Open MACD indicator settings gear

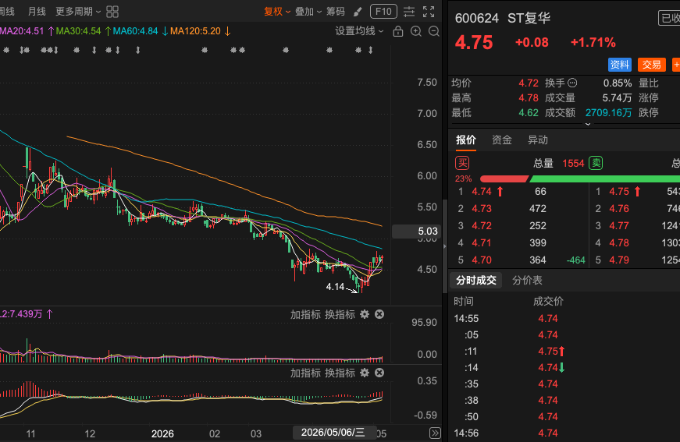pos(365,373)
